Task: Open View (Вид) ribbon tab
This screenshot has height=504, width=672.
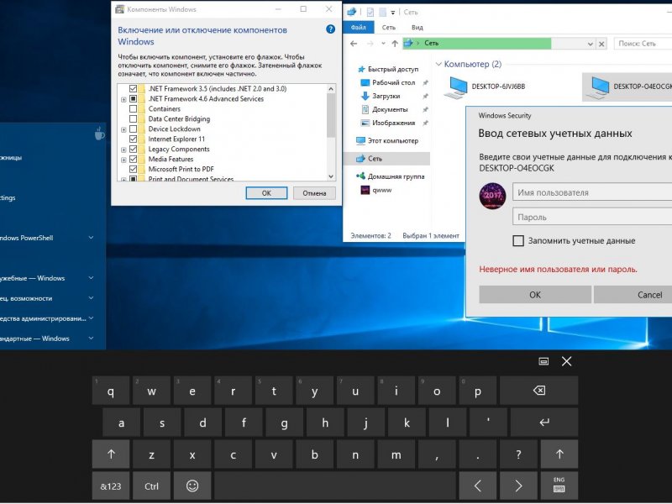Action: coord(417,28)
